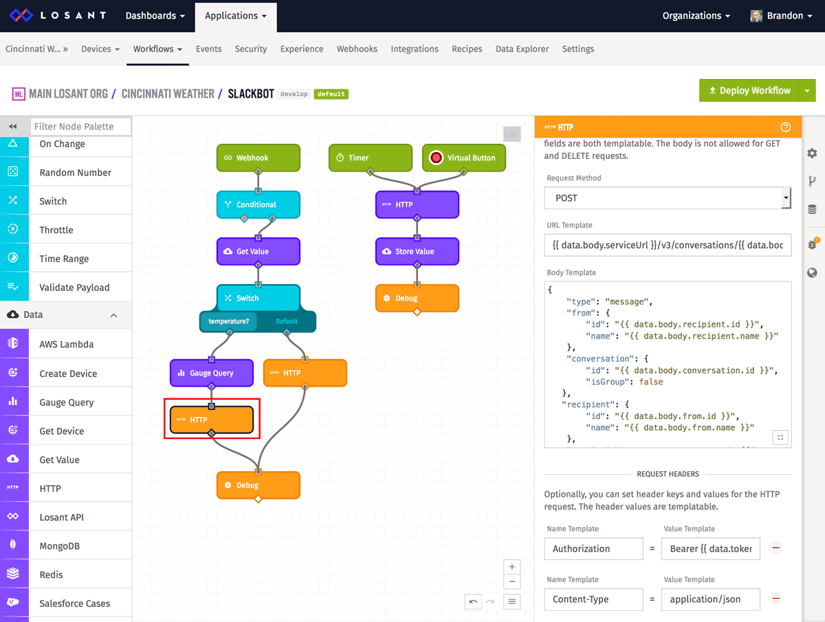Expand the body template editor fullscreen
Screen dimensions: 825x622
tap(780, 437)
